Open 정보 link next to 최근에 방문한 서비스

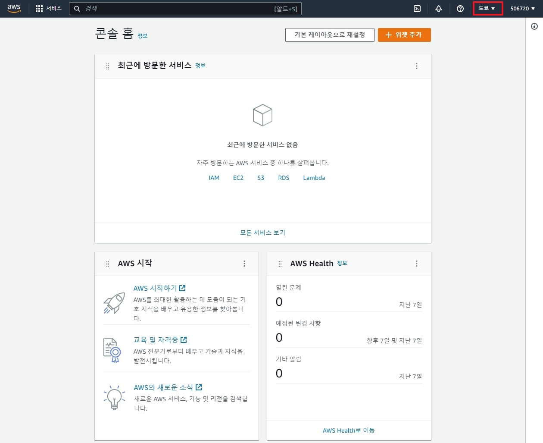200,66
